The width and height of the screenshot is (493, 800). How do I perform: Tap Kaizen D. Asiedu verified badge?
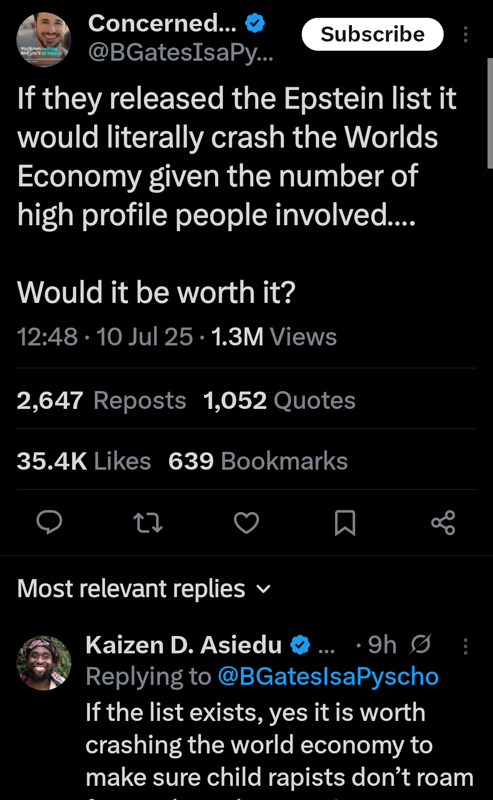coord(300,645)
